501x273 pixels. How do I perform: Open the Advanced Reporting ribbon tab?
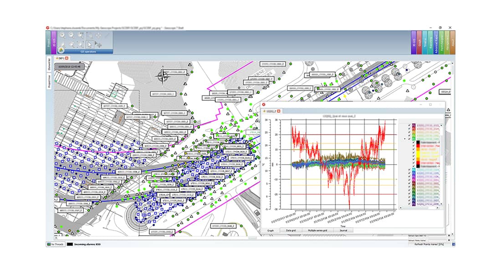[x=436, y=42]
